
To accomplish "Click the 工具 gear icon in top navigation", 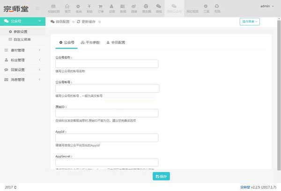I will 206,7.
